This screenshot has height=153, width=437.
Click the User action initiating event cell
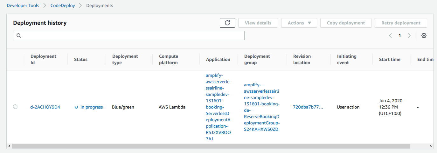[x=348, y=107]
